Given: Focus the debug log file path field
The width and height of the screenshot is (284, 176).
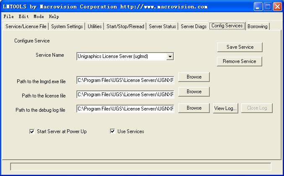Looking at the screenshot, I should point(125,109).
